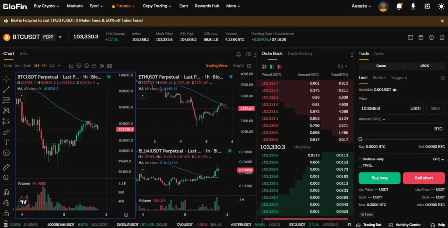Select the crosshair cursor drawing tool
Viewport: 448px width, 228px height.
[x=6, y=79]
